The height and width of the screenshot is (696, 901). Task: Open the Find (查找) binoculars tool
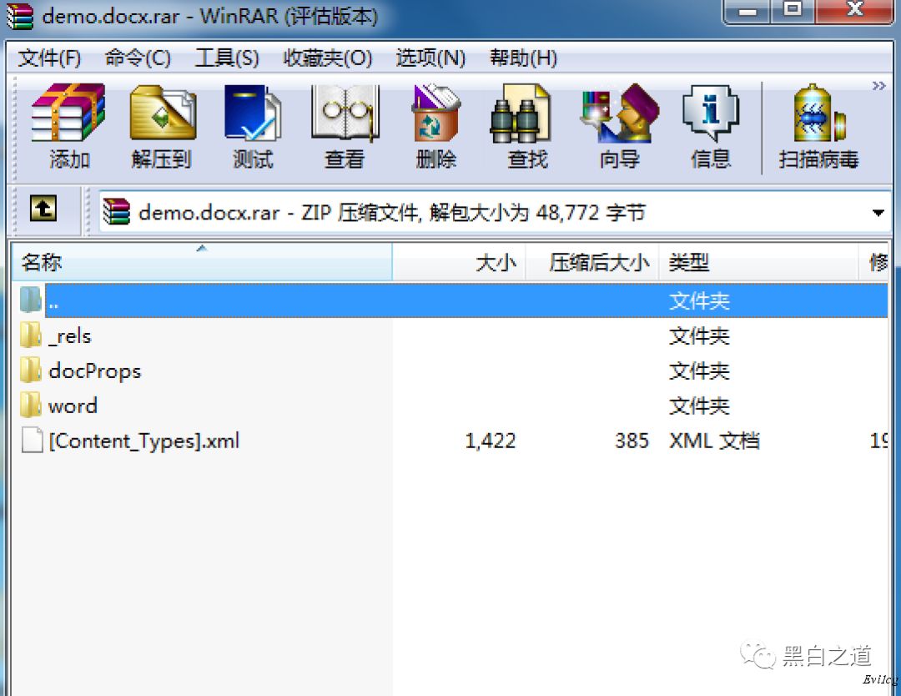coord(520,113)
